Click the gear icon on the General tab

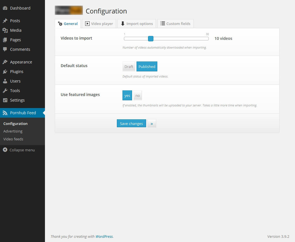tap(60, 24)
